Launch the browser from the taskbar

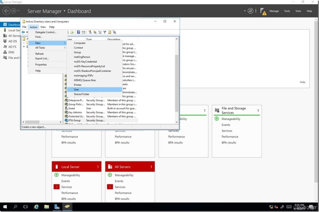point(36,207)
